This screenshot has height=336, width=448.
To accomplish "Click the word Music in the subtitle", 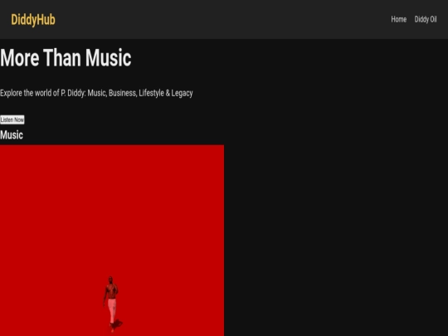I will 97,93.
